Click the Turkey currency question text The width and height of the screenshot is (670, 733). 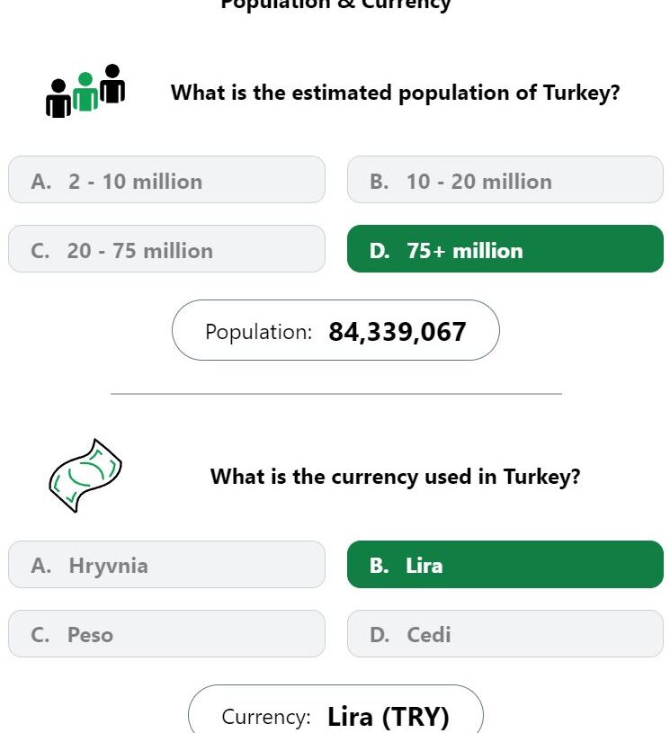(395, 477)
